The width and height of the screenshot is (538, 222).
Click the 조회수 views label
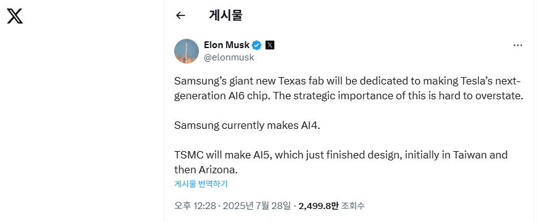(x=353, y=206)
